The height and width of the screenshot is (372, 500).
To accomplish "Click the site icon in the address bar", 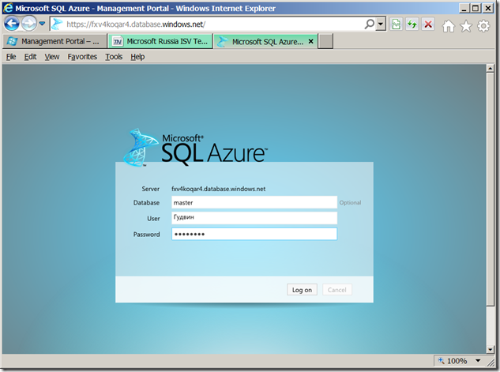I will [58, 24].
